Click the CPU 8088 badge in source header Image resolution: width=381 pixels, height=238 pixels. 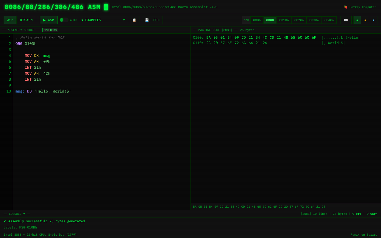point(50,30)
